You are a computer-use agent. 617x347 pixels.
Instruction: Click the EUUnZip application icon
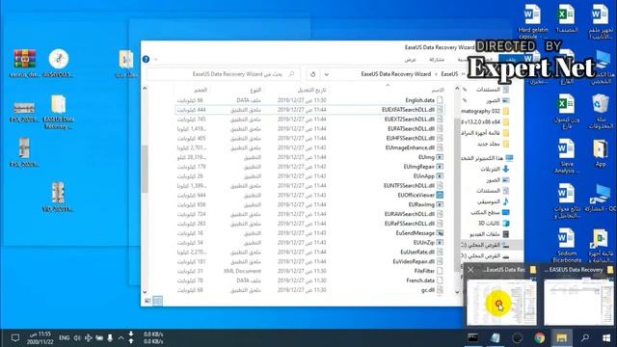coord(440,242)
